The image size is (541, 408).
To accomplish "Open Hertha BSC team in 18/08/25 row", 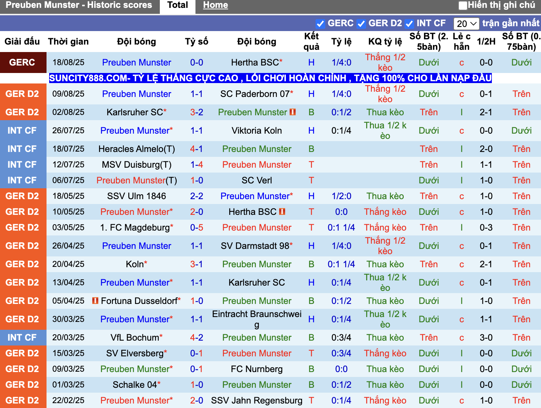I will pyautogui.click(x=255, y=63).
